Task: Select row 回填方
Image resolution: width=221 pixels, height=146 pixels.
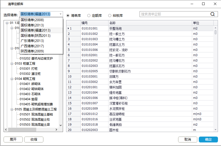Action: pyautogui.click(x=140, y=77)
